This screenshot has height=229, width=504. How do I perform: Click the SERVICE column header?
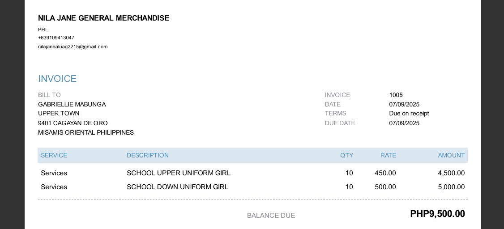[54, 155]
